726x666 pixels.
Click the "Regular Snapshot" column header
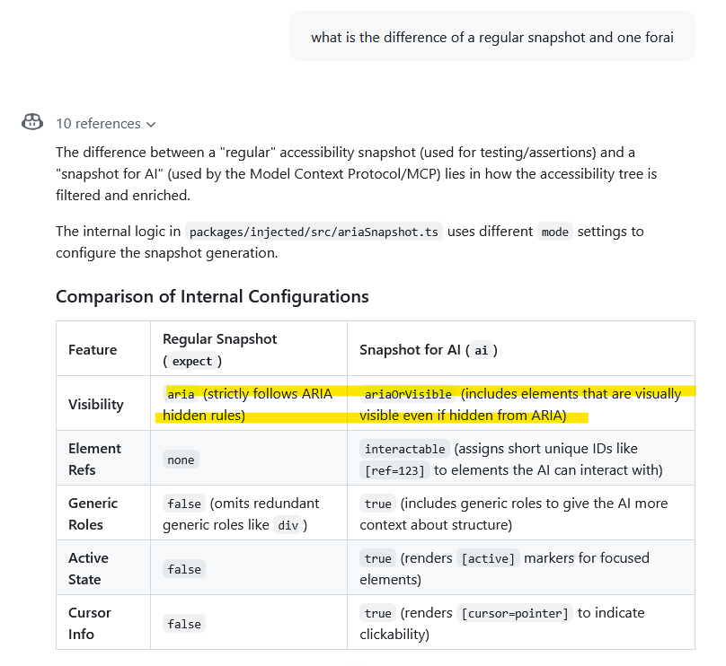click(x=220, y=339)
